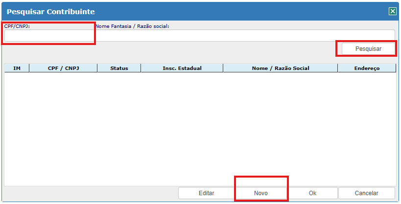Viewport: 401px width, 204px height.
Task: Select the Endereço column header
Action: 367,68
